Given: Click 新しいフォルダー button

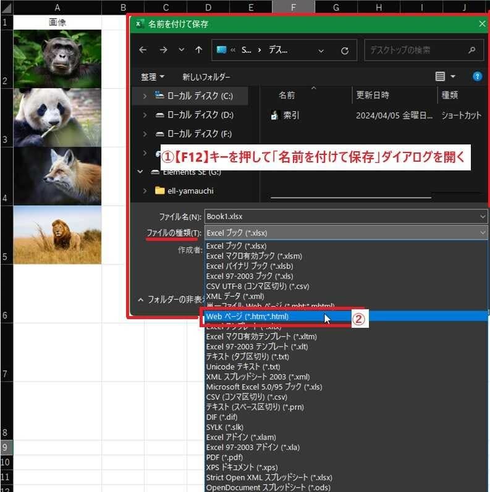Looking at the screenshot, I should click(x=206, y=77).
